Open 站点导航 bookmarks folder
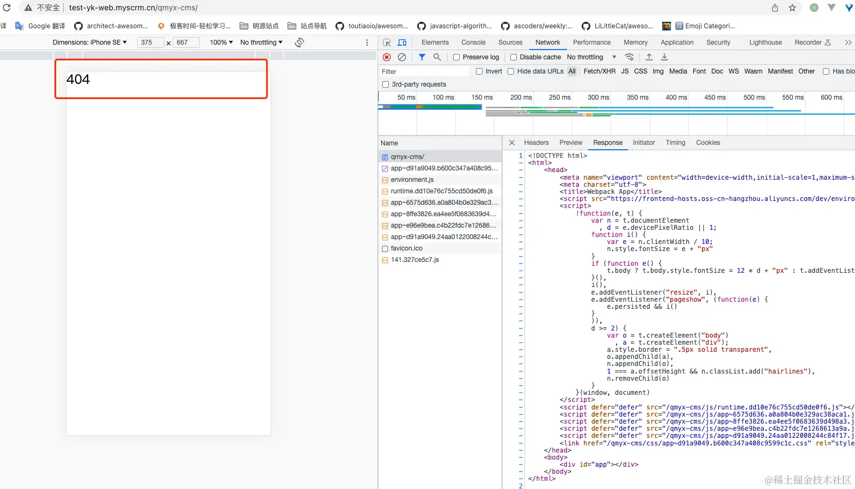This screenshot has height=489, width=855. (307, 26)
